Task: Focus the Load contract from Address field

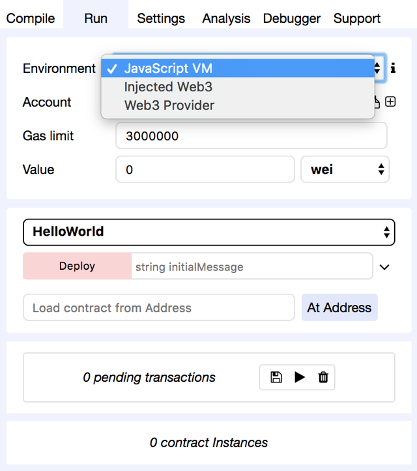Action: coord(158,307)
